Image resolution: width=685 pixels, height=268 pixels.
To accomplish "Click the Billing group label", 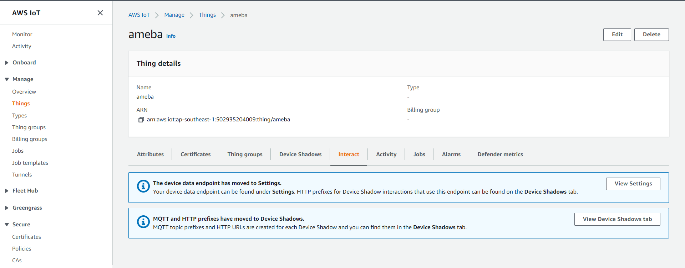I will pyautogui.click(x=423, y=110).
